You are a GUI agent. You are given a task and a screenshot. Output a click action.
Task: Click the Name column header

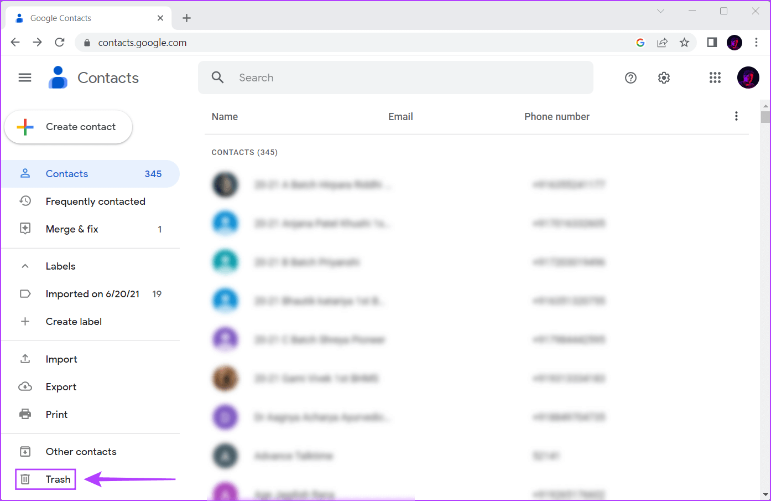click(225, 117)
